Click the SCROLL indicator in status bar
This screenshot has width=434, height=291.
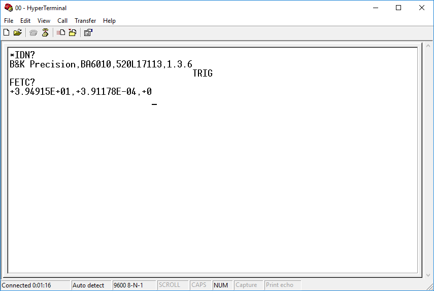173,285
